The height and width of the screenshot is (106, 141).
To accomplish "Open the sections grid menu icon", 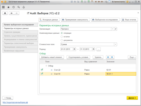I will point(3,7).
